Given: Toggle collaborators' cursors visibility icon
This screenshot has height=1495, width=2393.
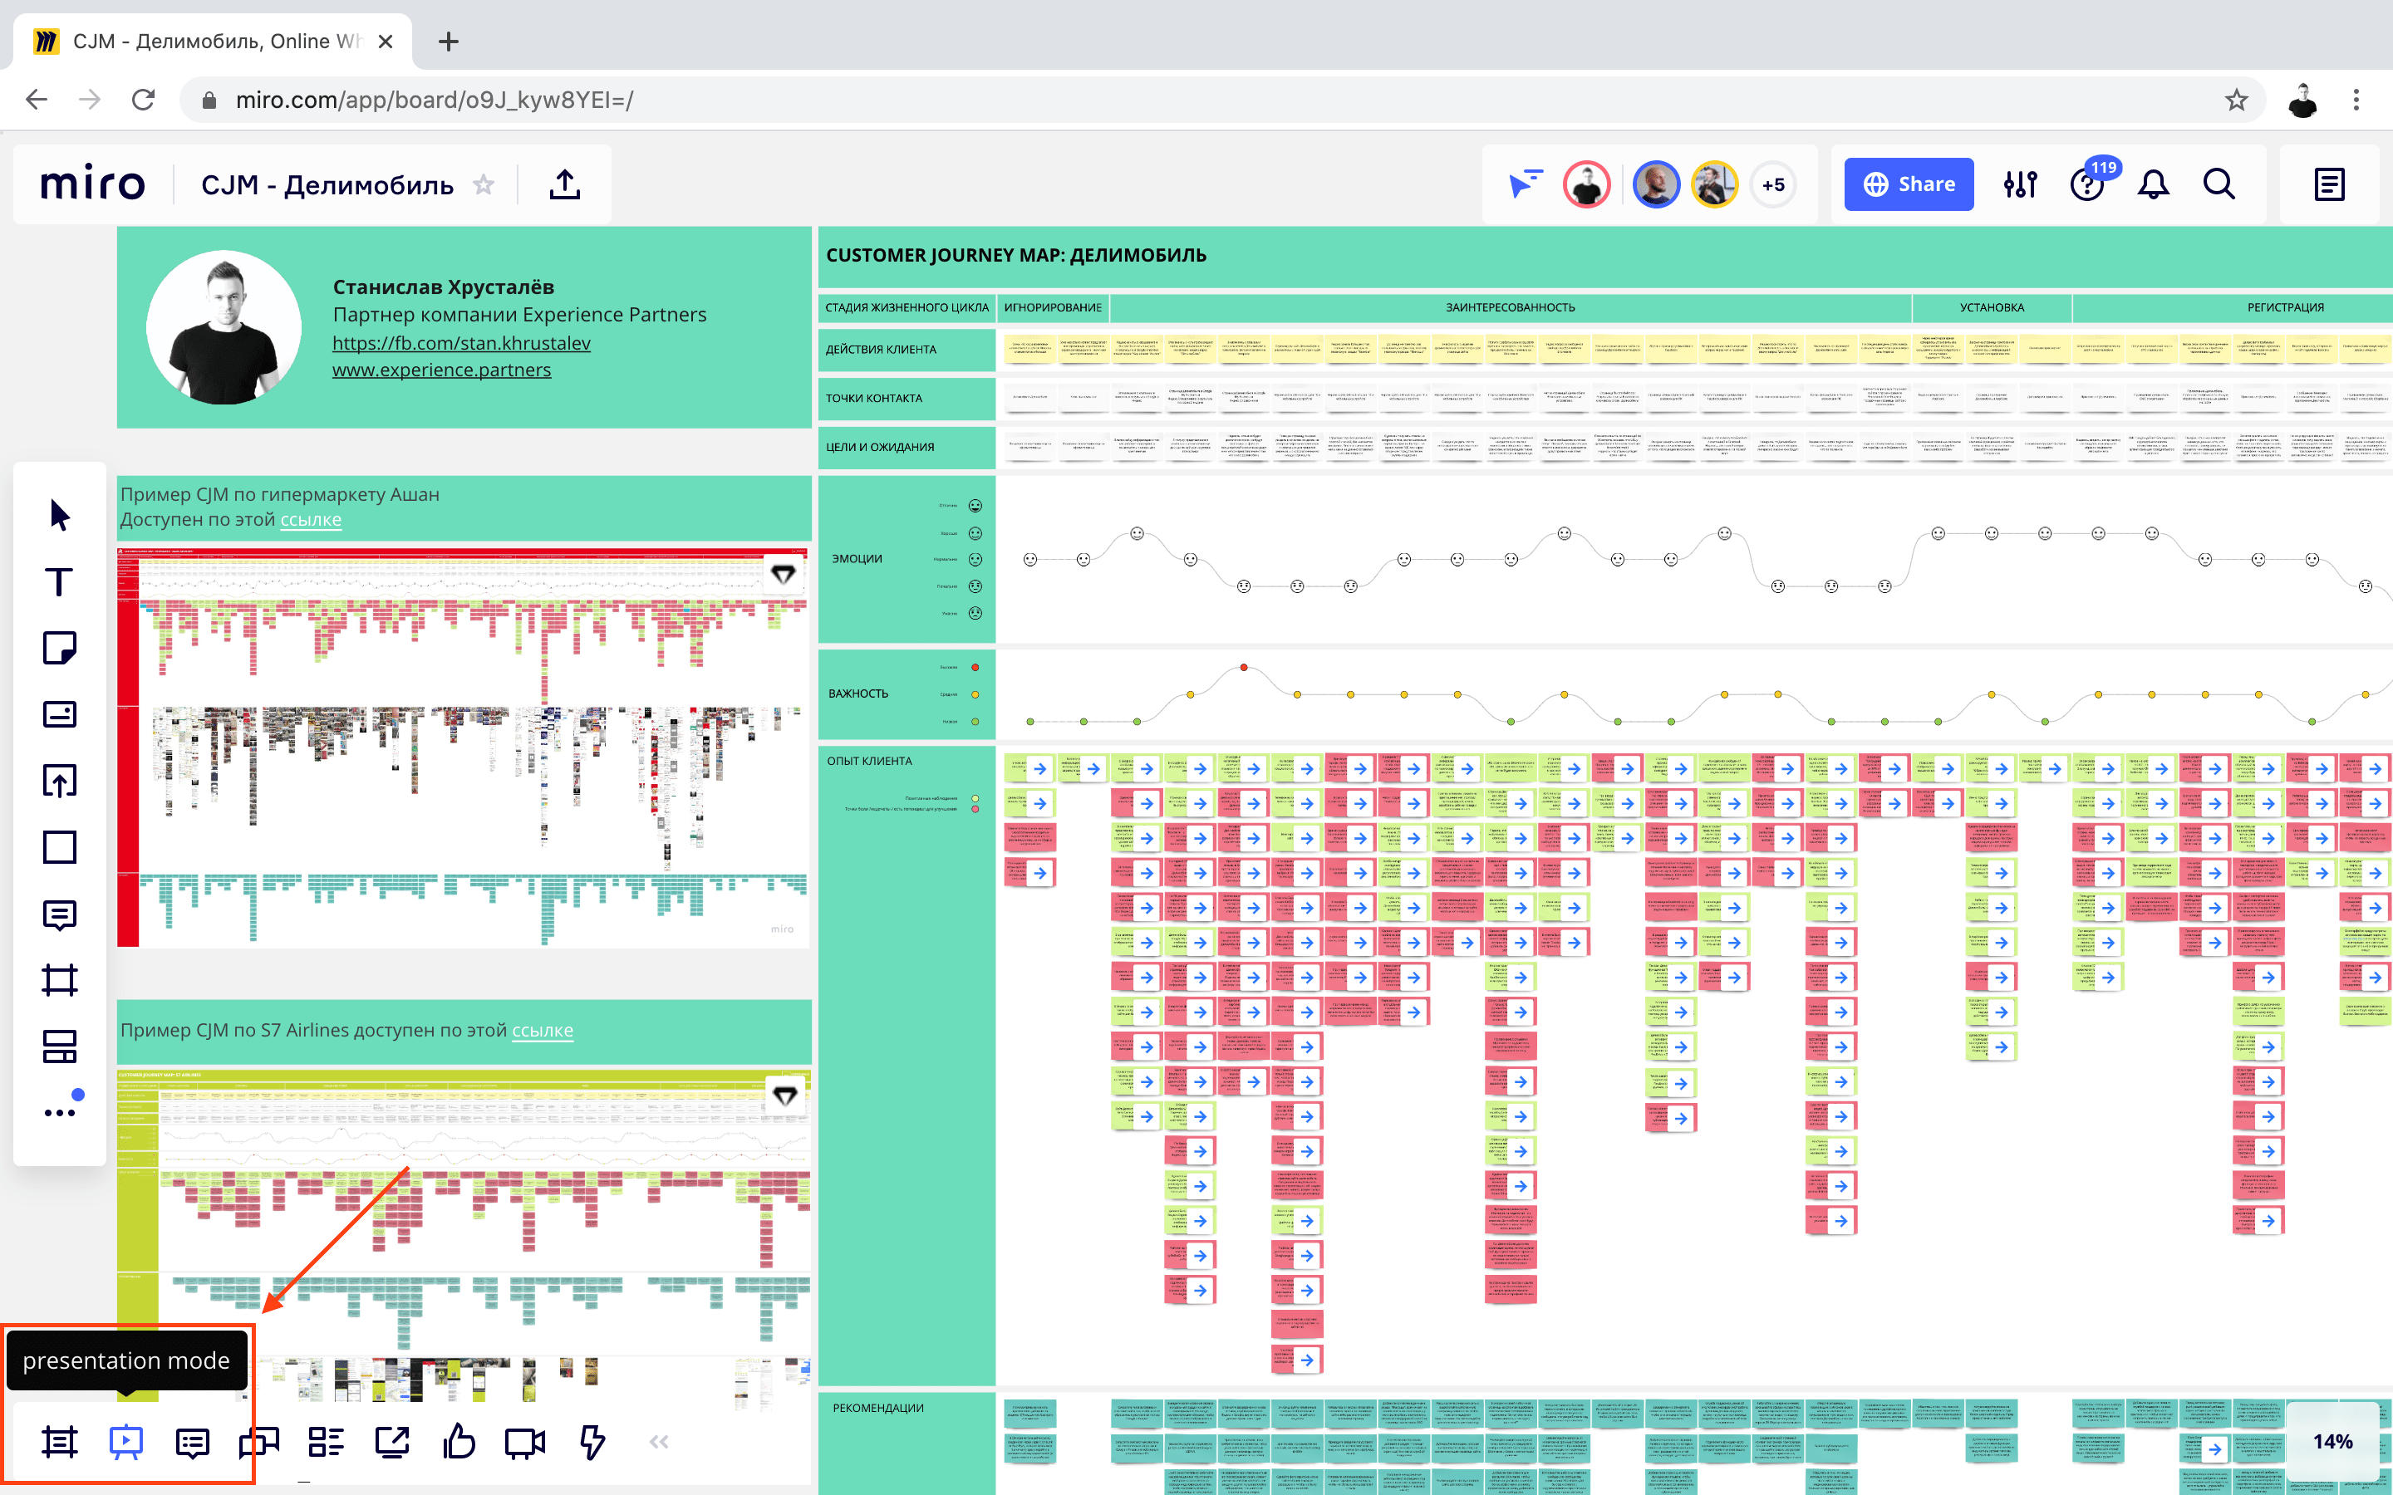Looking at the screenshot, I should (1525, 184).
